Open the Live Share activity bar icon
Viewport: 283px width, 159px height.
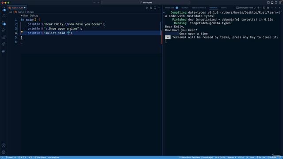click(x=4, y=44)
